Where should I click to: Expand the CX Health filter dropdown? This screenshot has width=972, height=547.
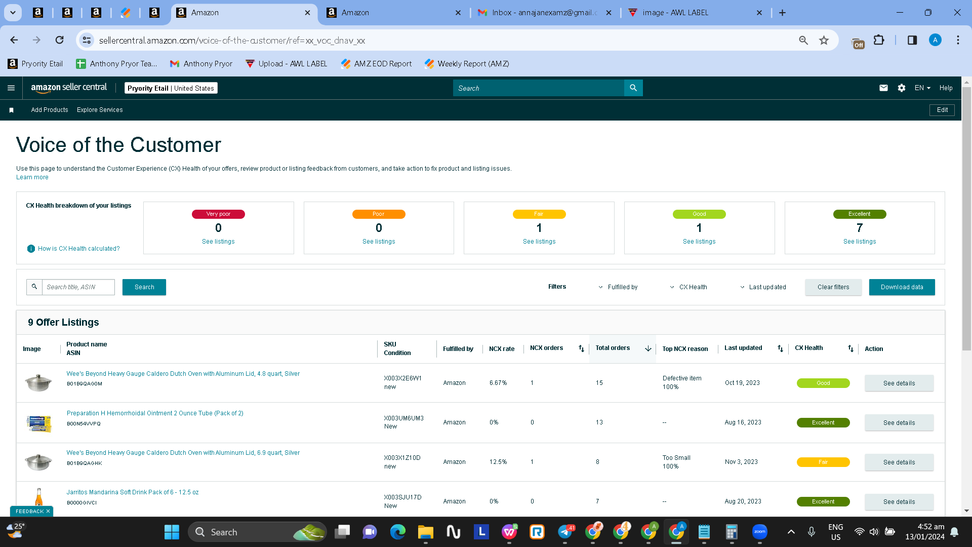tap(688, 287)
